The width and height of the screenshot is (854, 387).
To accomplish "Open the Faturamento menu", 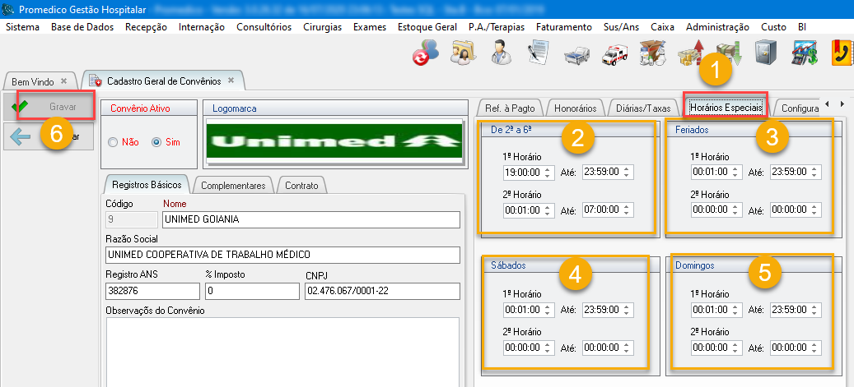I will click(x=563, y=27).
